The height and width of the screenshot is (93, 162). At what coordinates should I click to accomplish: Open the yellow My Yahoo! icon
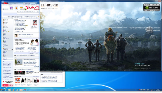(21, 8)
